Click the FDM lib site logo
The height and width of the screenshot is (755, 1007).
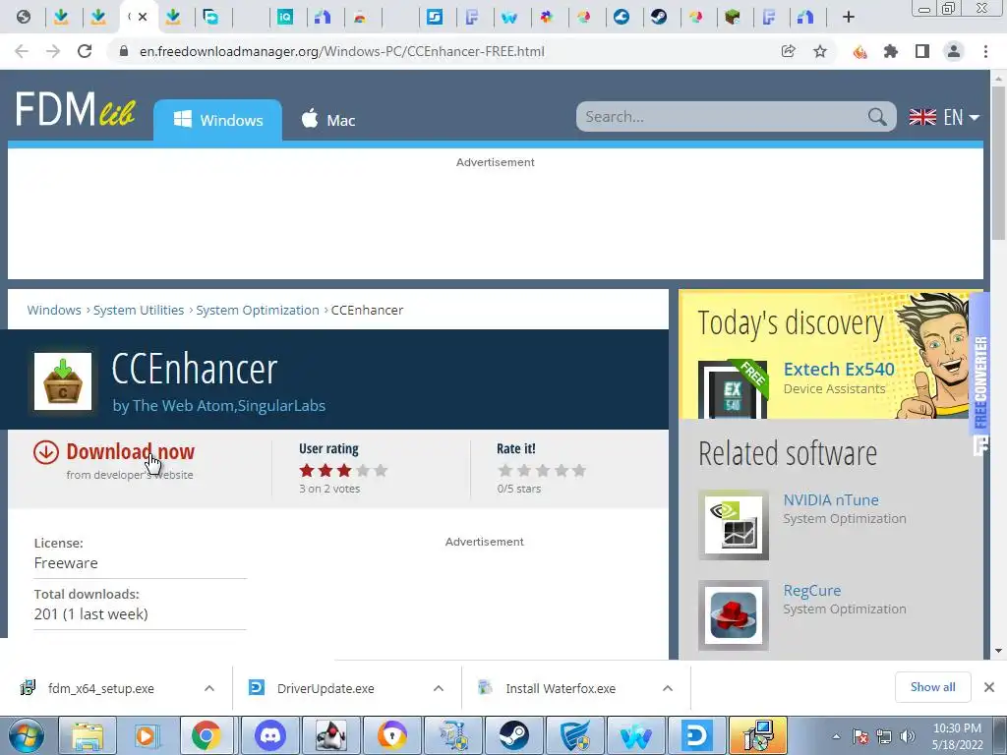click(75, 109)
